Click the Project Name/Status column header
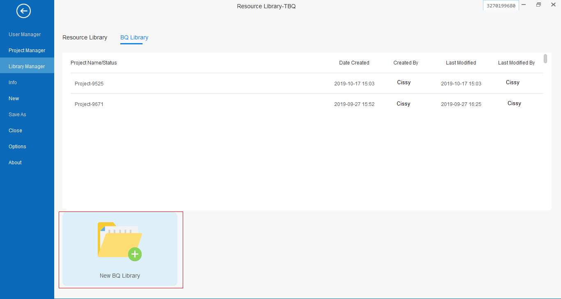 [94, 63]
